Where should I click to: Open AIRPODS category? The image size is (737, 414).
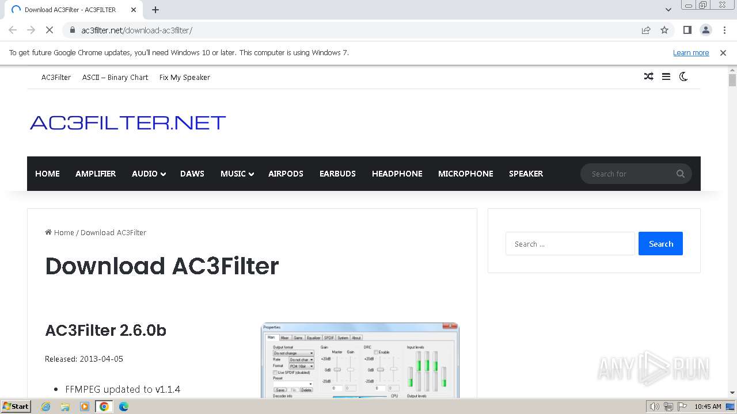point(286,174)
